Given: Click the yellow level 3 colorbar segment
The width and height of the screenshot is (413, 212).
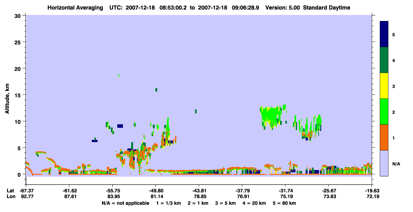Looking at the screenshot, I should [x=384, y=86].
